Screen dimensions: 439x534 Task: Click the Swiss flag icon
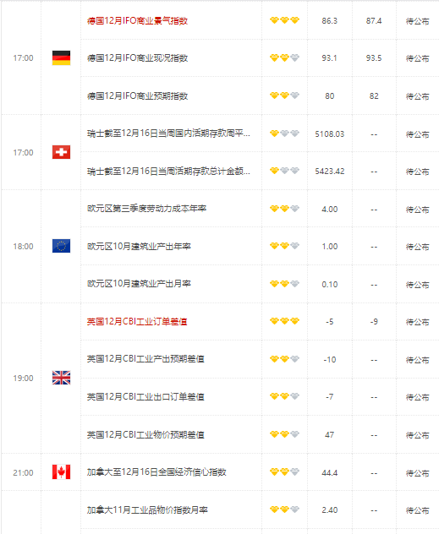coord(62,152)
